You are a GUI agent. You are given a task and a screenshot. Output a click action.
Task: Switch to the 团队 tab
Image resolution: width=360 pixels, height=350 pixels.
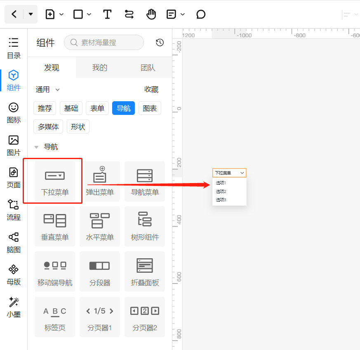point(148,68)
